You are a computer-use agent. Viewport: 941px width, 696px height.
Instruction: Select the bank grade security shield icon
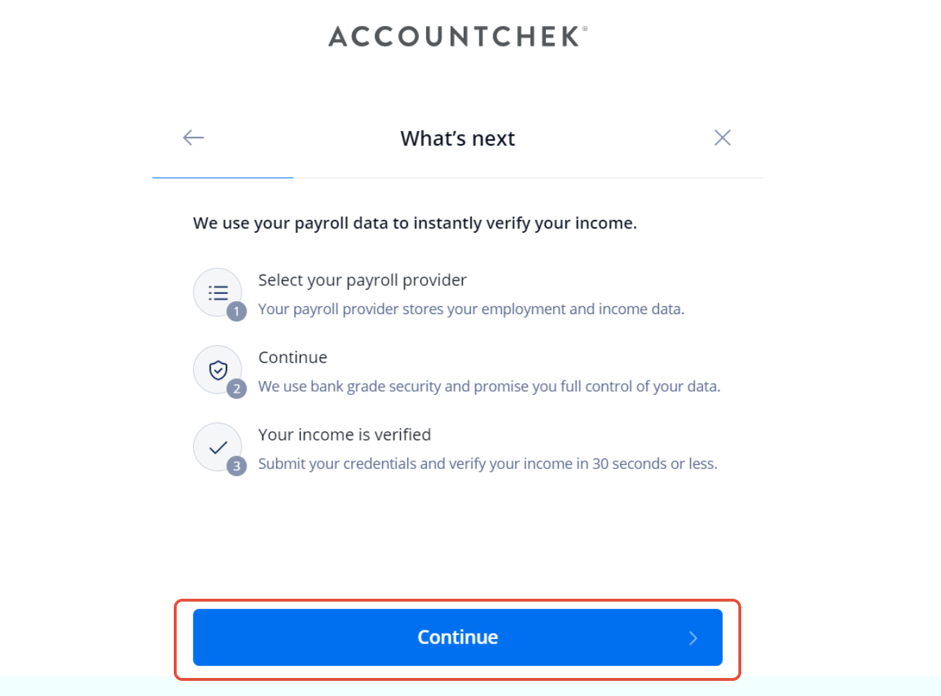click(x=218, y=370)
